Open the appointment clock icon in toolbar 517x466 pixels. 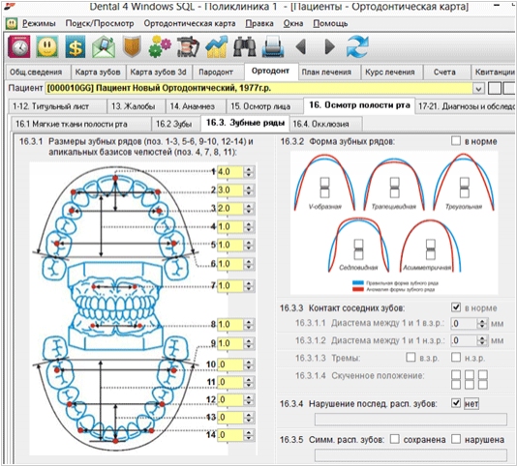[19, 46]
